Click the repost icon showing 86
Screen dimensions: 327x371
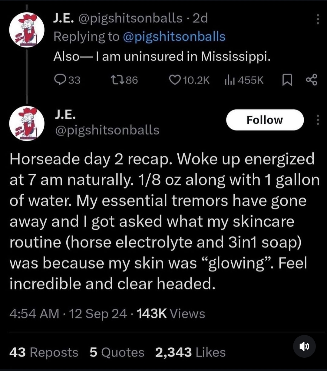pyautogui.click(x=115, y=80)
